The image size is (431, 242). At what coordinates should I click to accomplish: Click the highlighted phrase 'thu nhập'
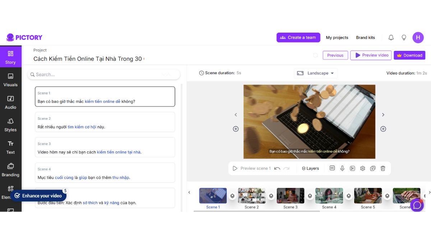pyautogui.click(x=121, y=177)
